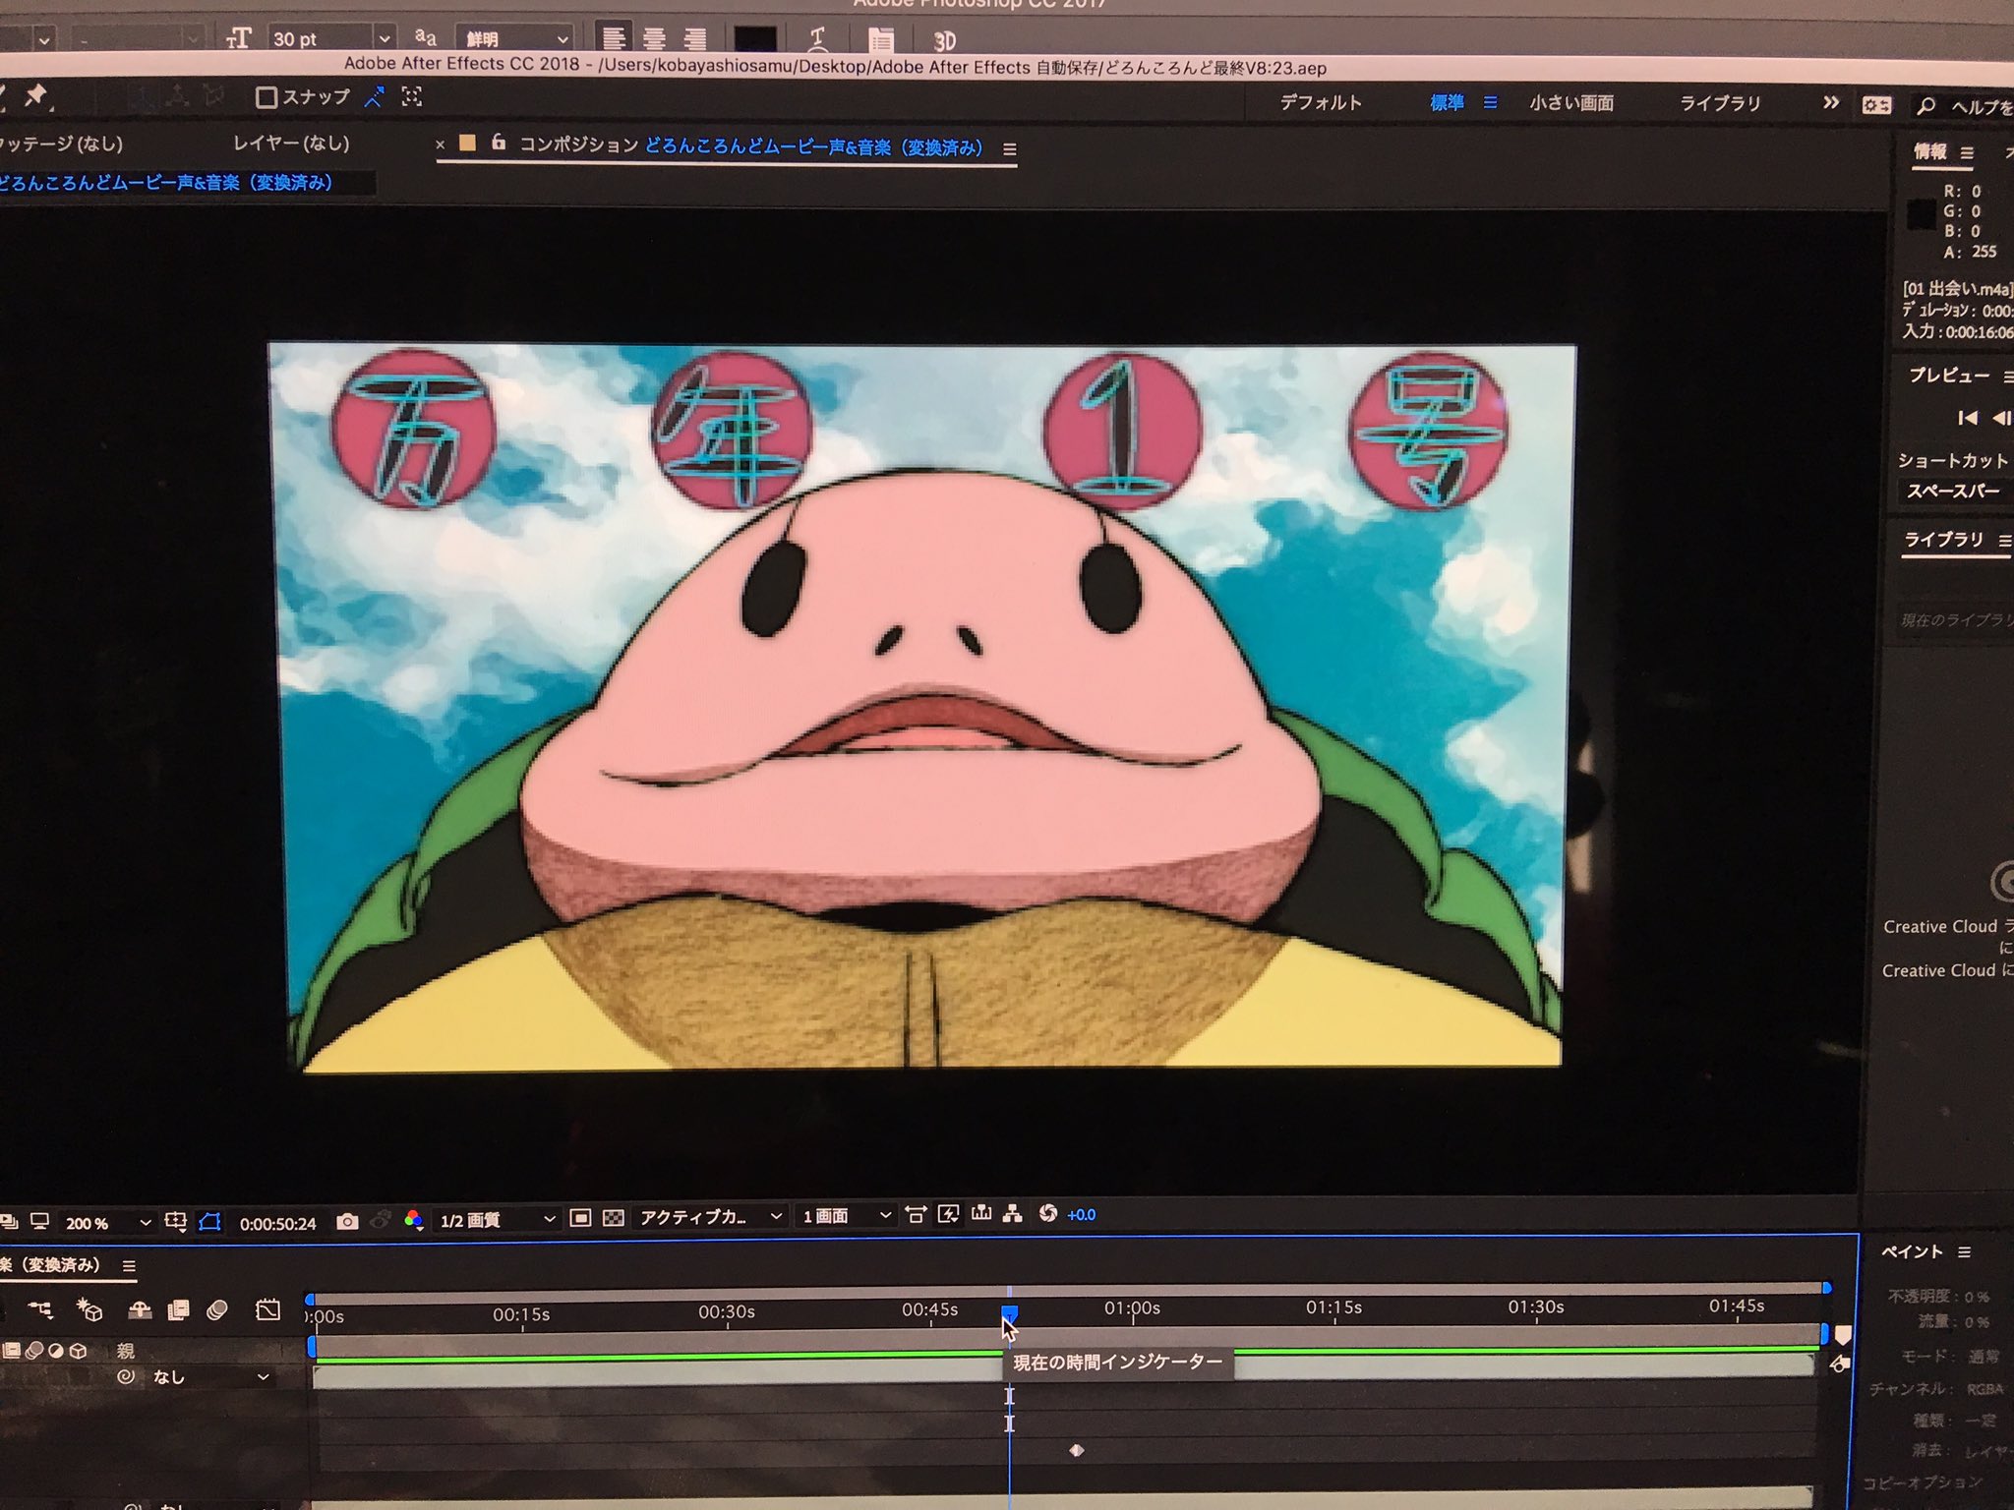Click the first frame preview button
Image resolution: width=2014 pixels, height=1510 pixels.
point(1967,418)
